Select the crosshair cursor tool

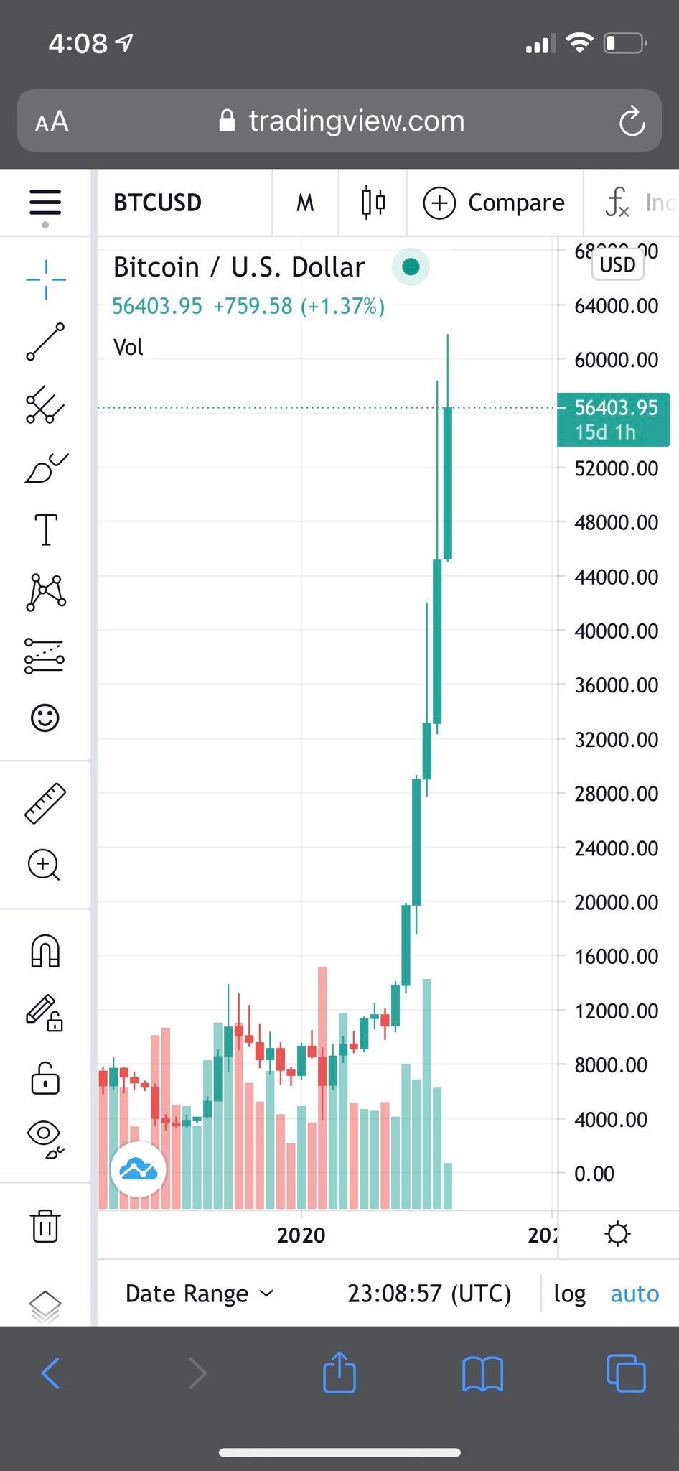point(45,279)
